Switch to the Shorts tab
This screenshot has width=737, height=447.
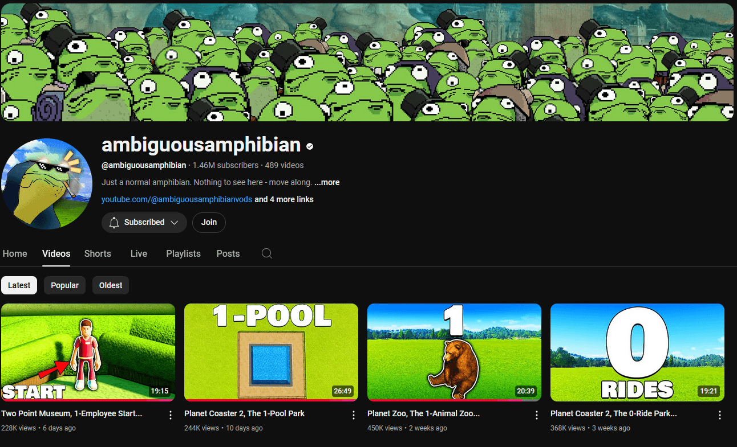(98, 254)
